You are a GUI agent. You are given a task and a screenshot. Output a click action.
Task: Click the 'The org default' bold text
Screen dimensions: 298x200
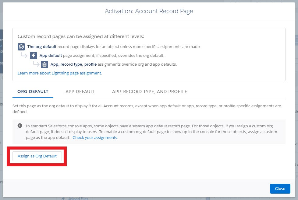tap(42, 47)
